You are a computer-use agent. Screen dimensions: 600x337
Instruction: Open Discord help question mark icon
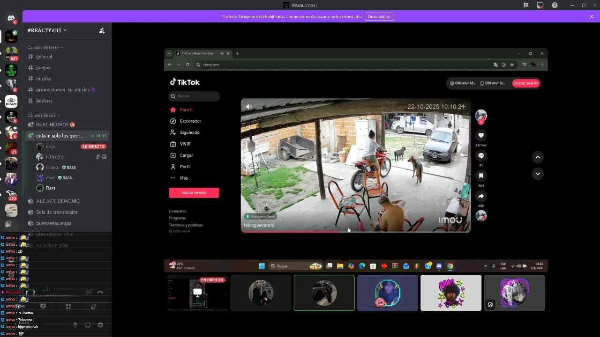tap(555, 5)
